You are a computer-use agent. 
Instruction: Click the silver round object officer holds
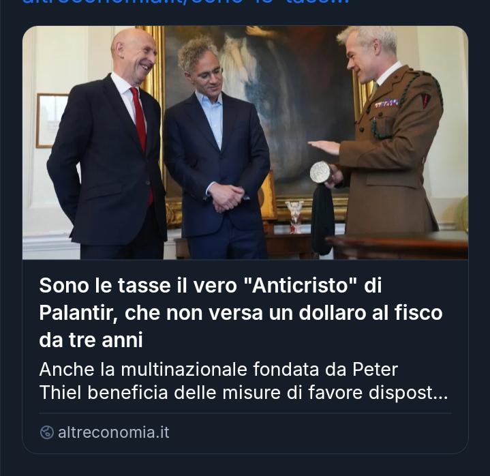(x=320, y=173)
